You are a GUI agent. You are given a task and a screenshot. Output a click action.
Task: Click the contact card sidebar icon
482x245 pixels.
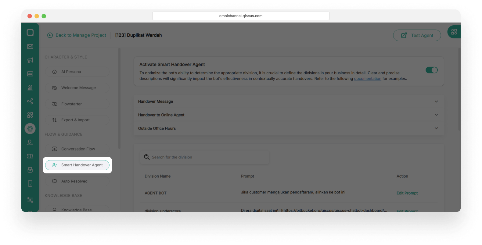30,74
